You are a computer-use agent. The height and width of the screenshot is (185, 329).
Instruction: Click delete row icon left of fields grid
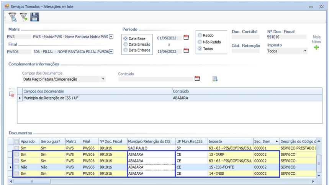(12, 94)
